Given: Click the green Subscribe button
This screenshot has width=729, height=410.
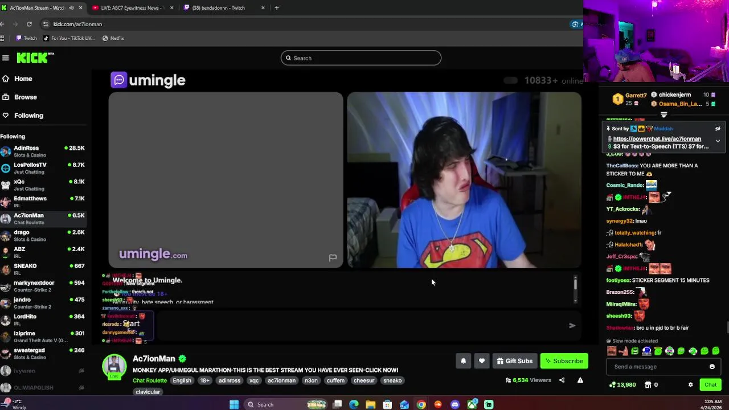Looking at the screenshot, I should [564, 360].
